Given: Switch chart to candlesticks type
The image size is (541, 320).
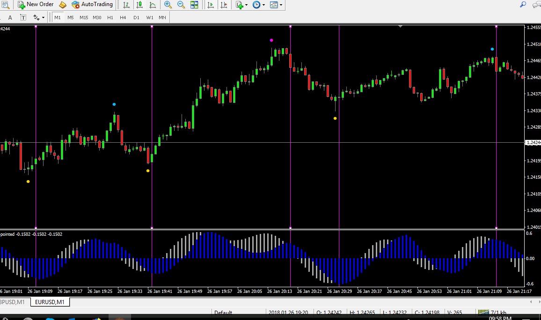Looking at the screenshot, I should tap(139, 5).
